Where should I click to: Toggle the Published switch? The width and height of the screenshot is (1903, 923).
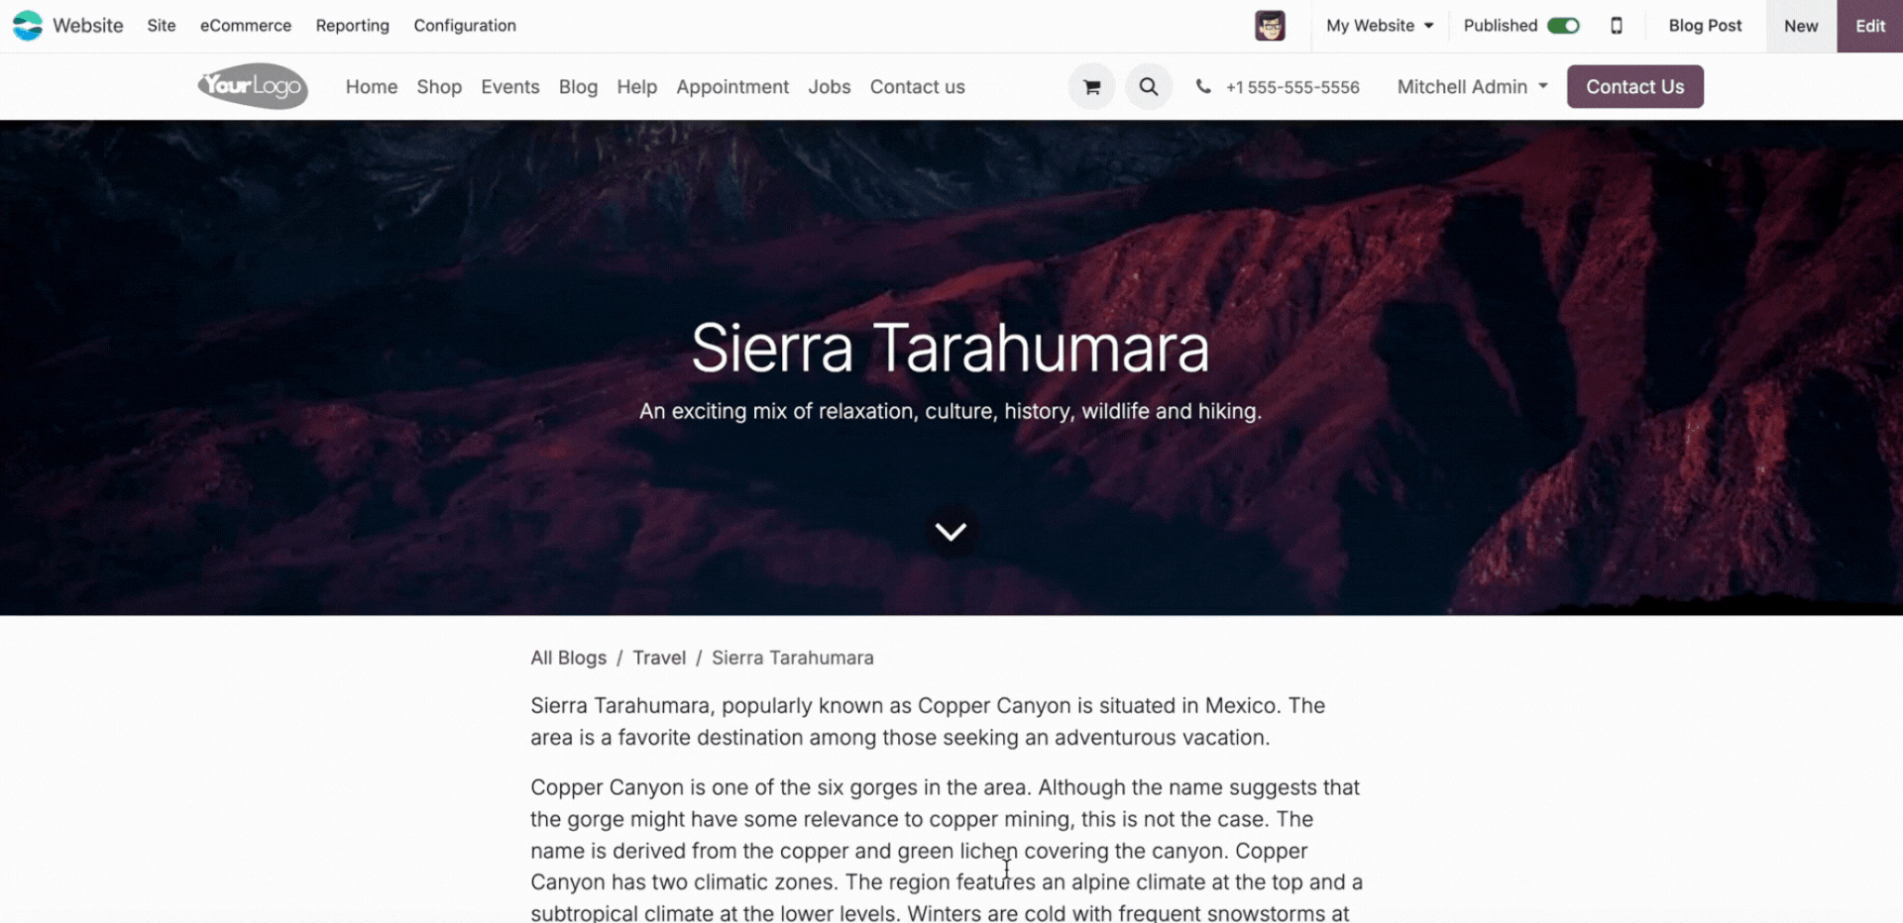coord(1563,26)
